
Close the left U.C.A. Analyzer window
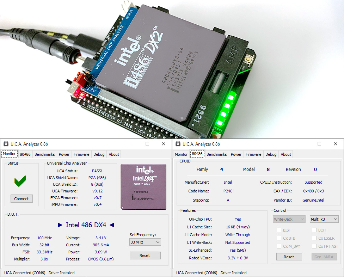click(164, 144)
